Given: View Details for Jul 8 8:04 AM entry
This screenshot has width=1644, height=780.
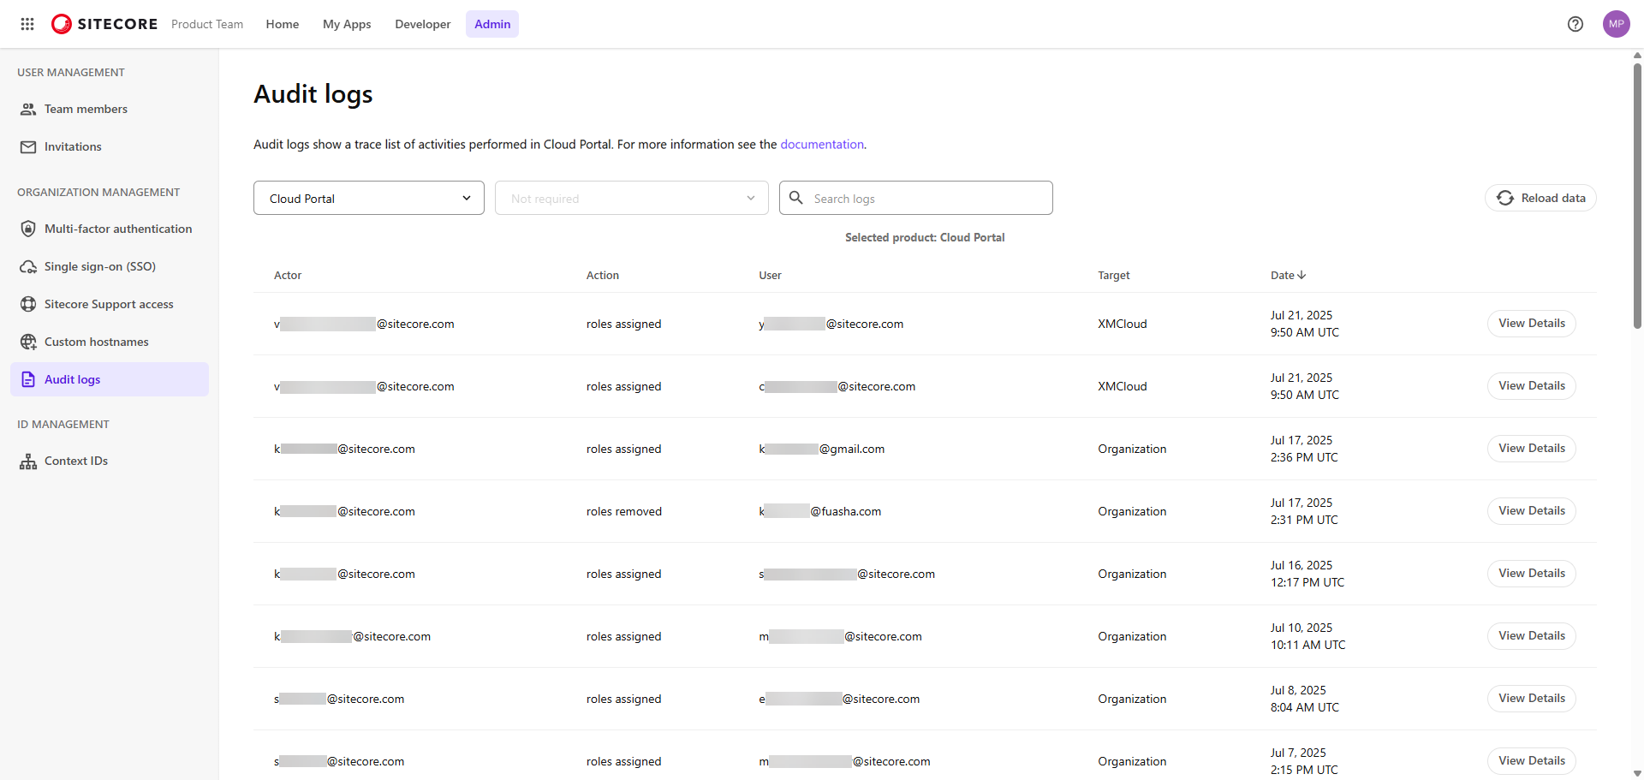Looking at the screenshot, I should pos(1532,699).
